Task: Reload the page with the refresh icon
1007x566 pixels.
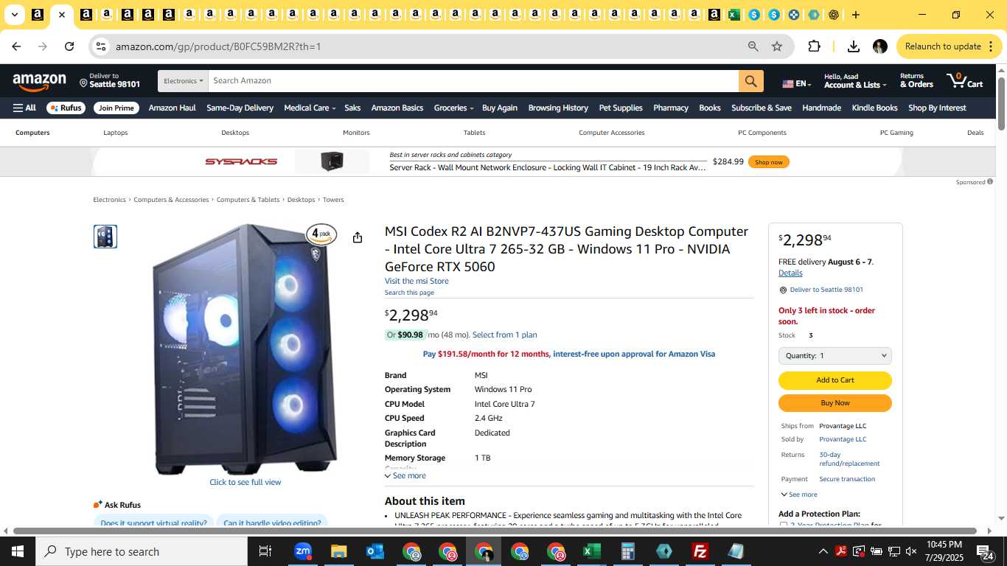Action: click(69, 46)
